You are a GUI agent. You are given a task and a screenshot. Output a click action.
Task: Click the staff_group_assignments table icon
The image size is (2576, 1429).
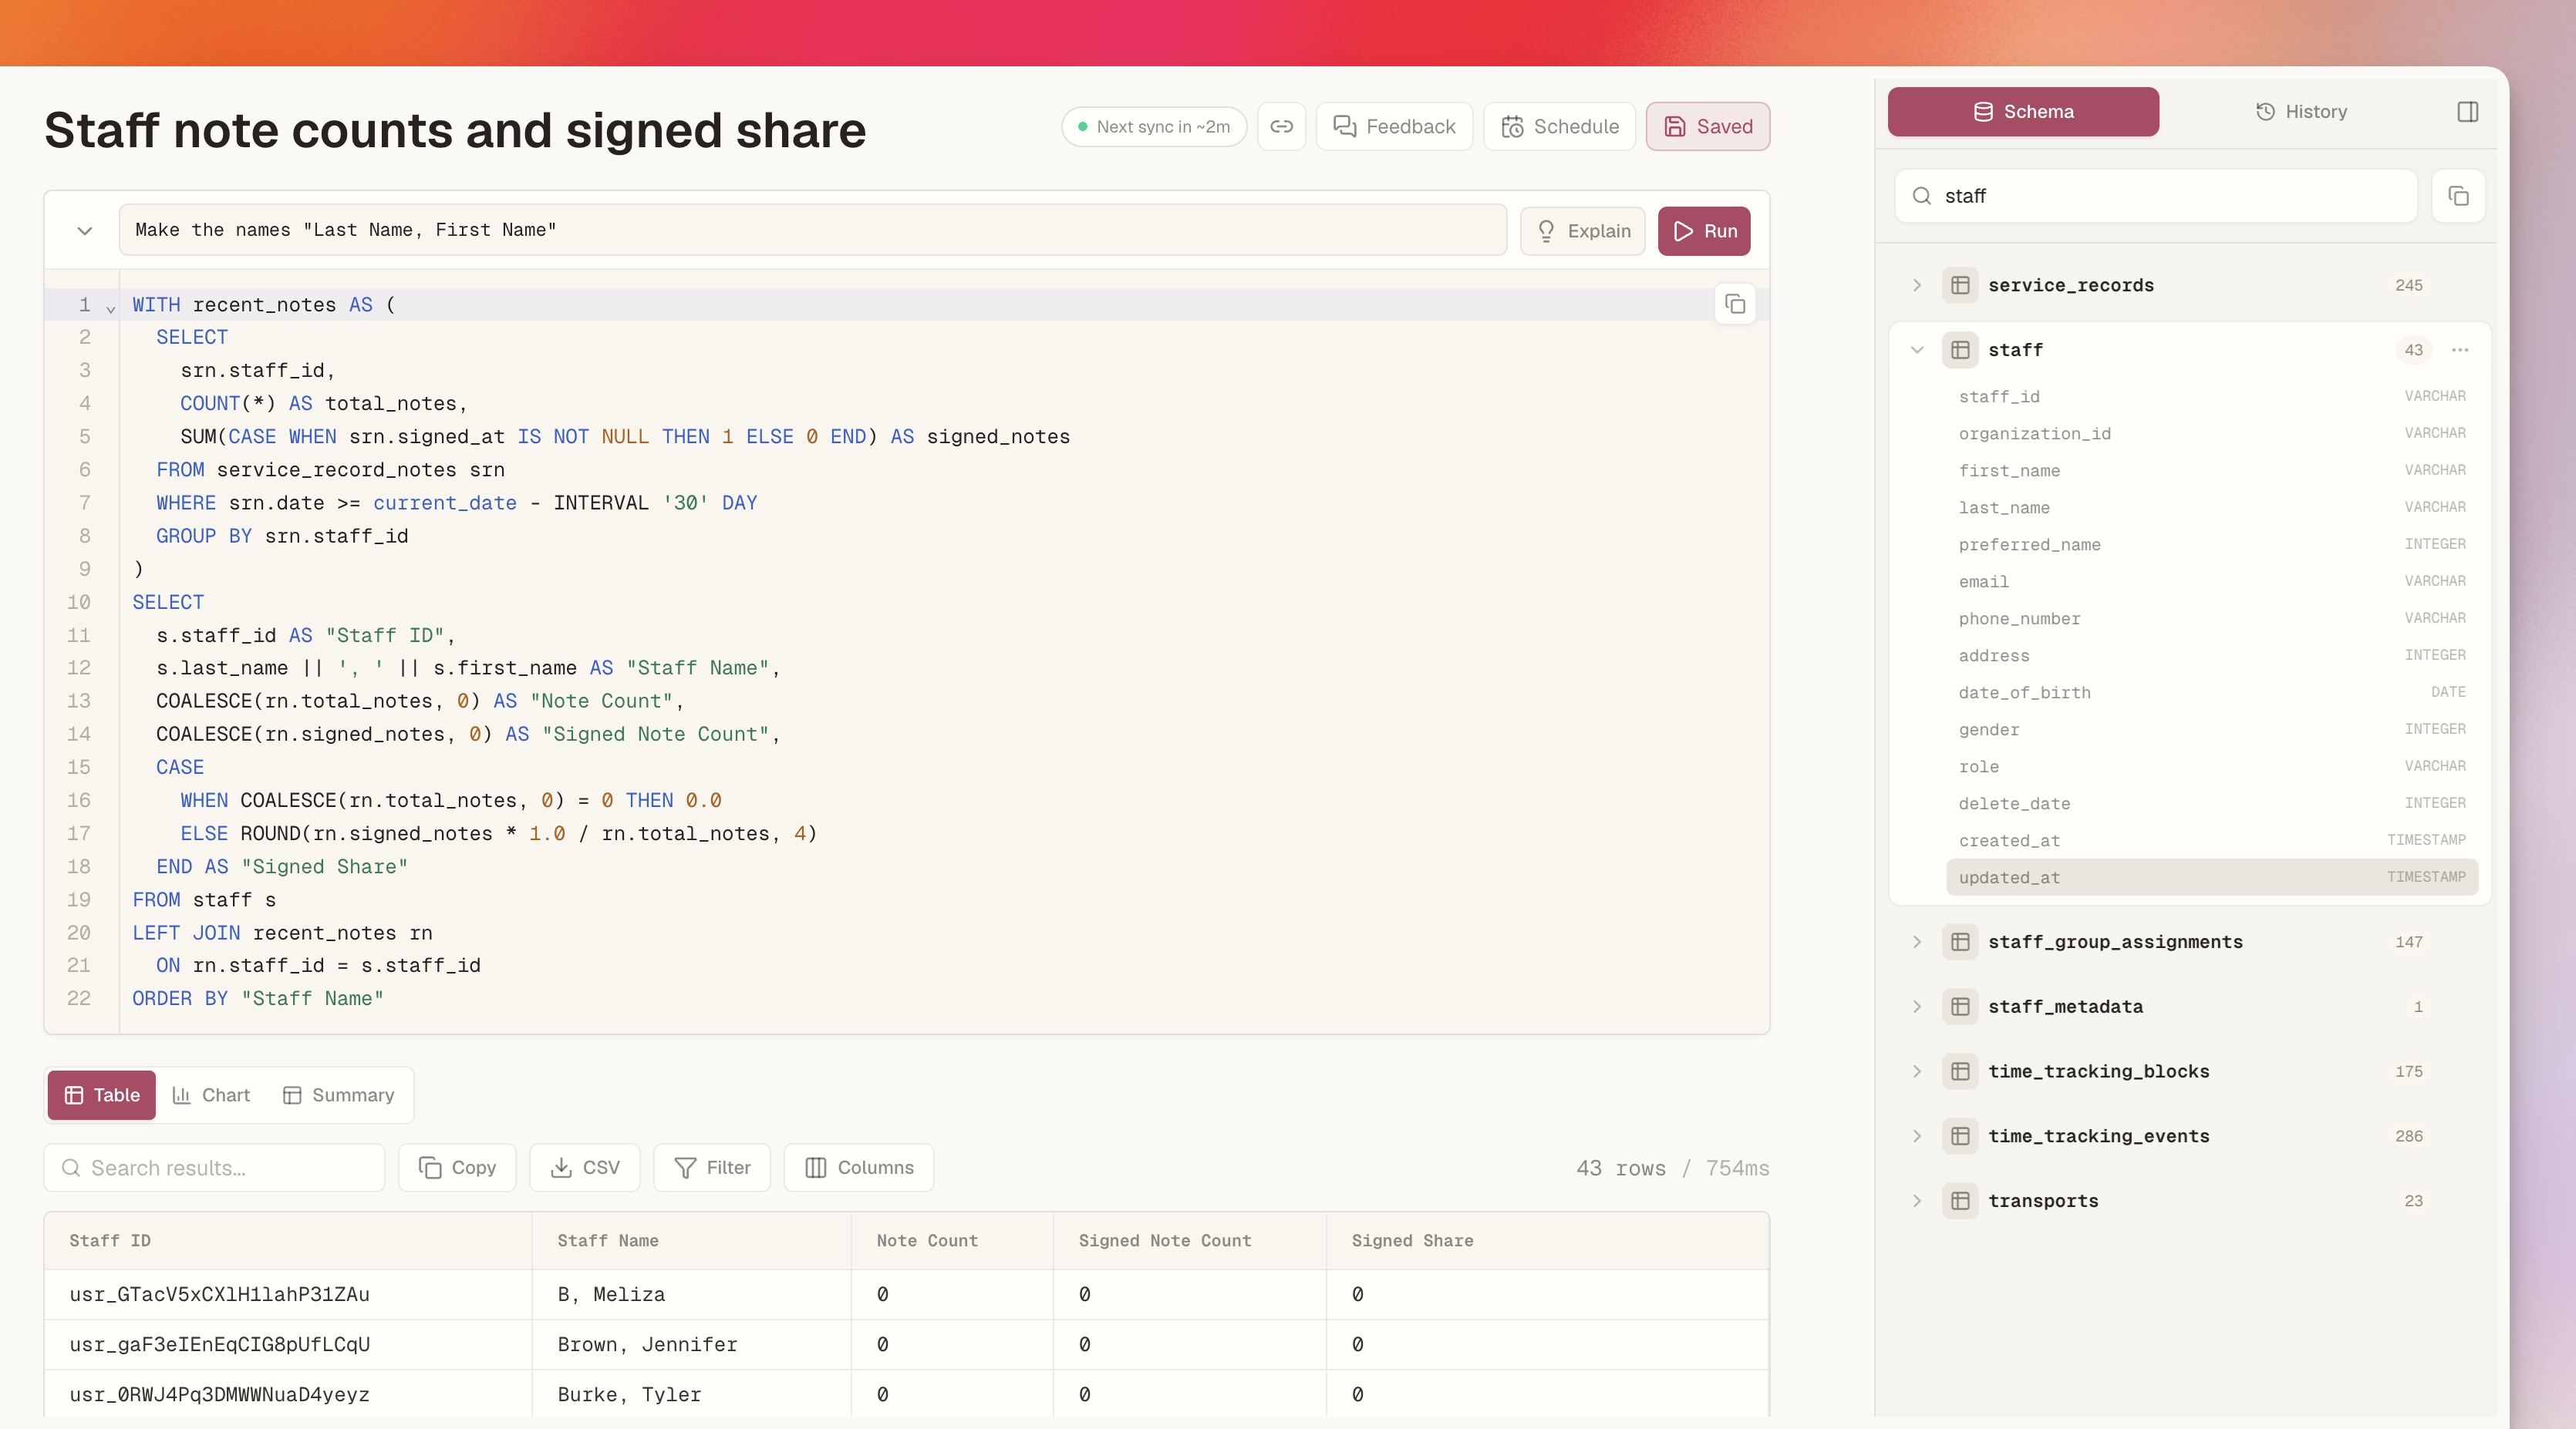tap(1960, 943)
